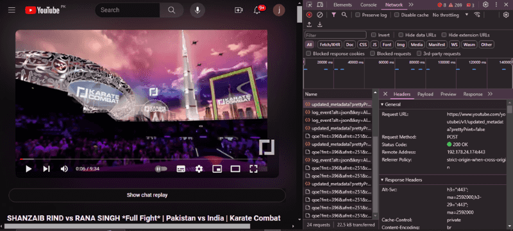The height and width of the screenshot is (231, 513).
Task: Check Hide extension URLs
Action: pos(444,35)
